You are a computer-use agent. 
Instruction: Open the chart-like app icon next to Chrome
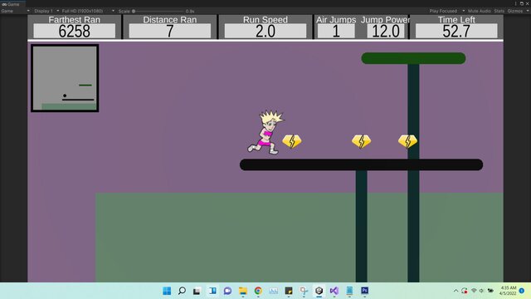[x=273, y=291]
